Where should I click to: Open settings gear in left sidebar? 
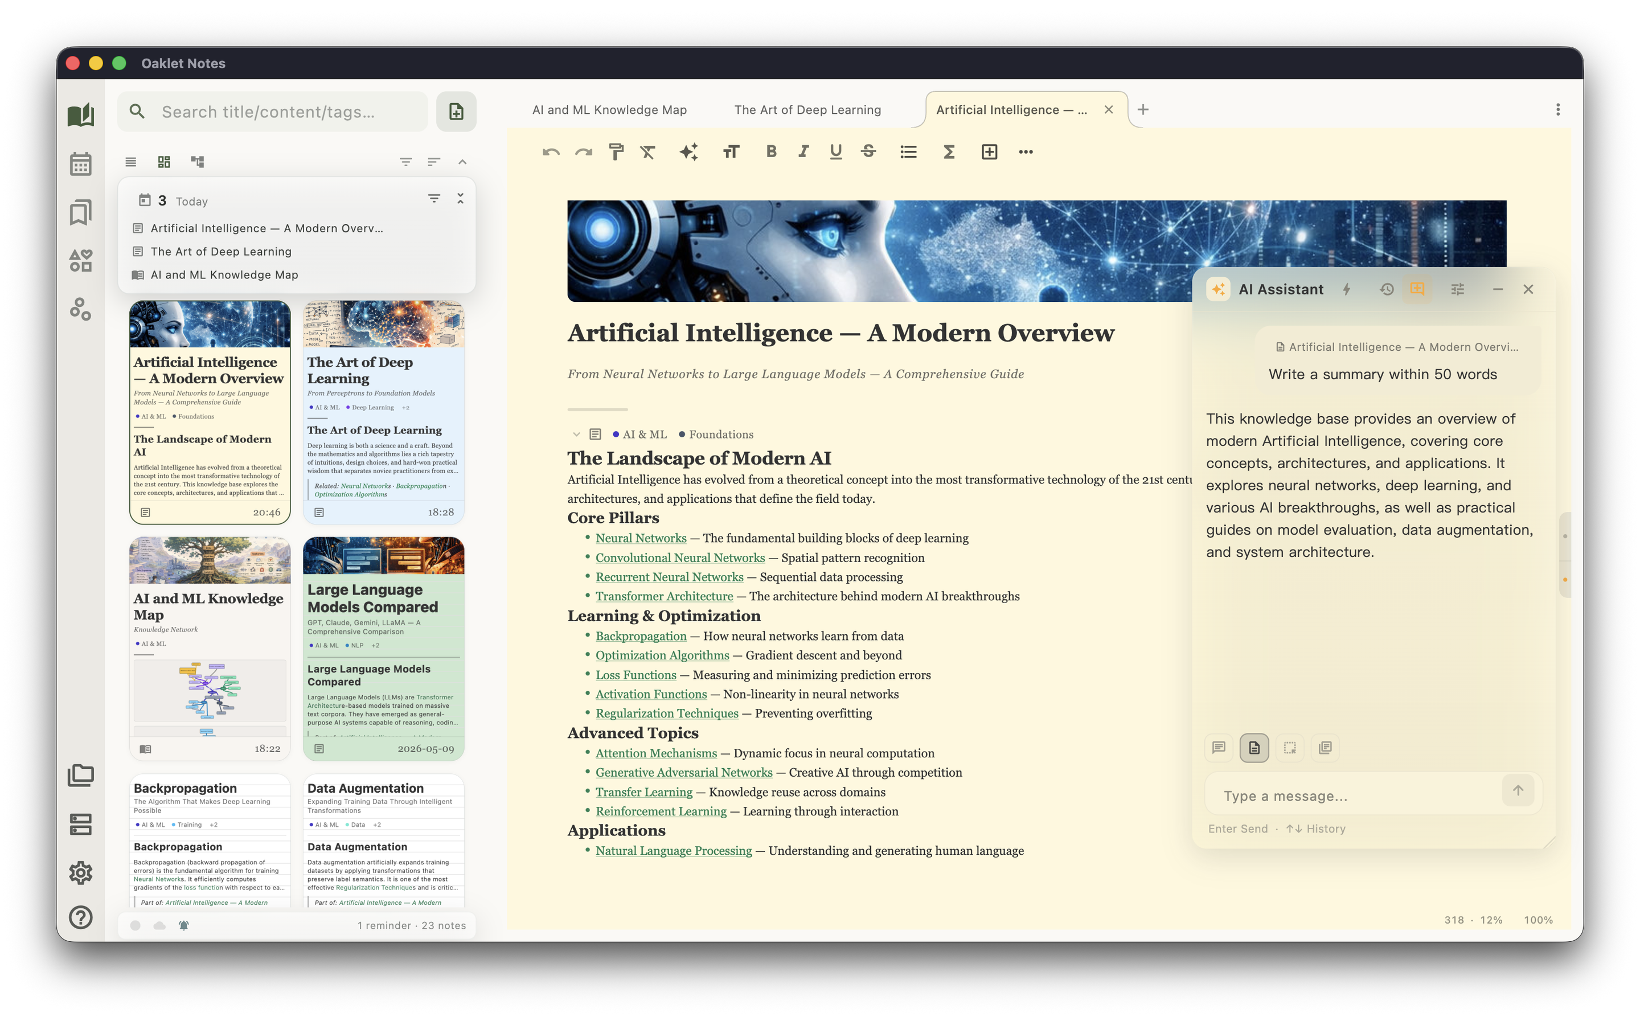click(x=81, y=872)
